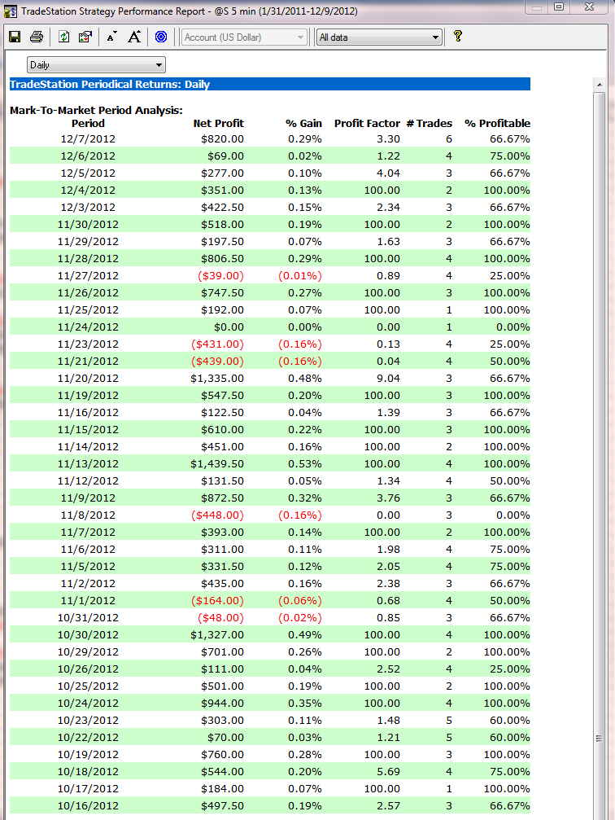Click the Save report icon
Viewport: 615px width, 820px height.
coord(15,37)
